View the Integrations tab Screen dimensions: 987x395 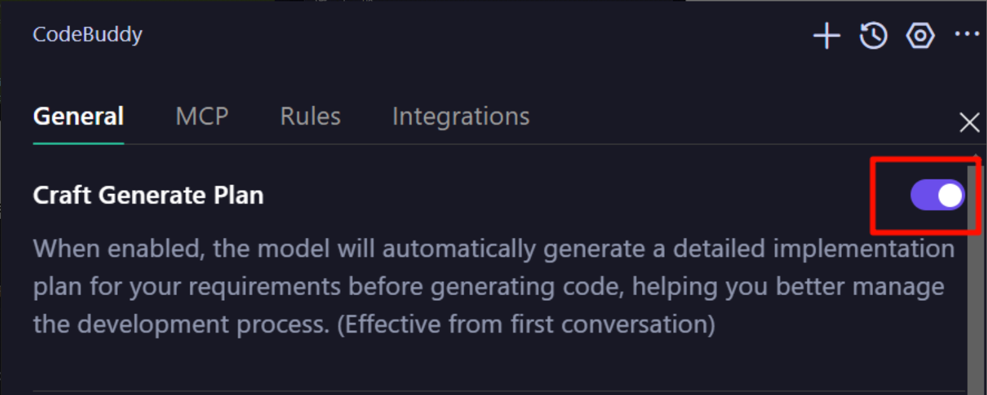pyautogui.click(x=460, y=116)
